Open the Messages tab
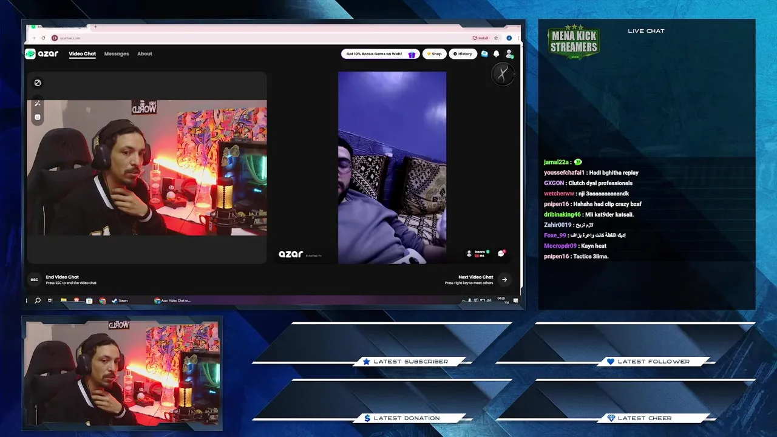This screenshot has width=777, height=437. point(117,54)
